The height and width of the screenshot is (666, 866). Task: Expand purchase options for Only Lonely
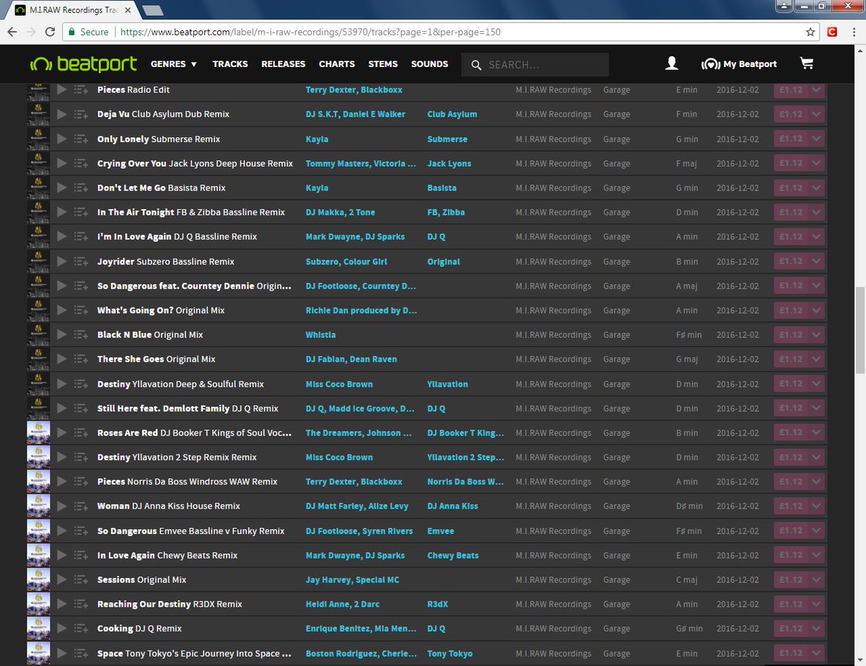point(816,139)
